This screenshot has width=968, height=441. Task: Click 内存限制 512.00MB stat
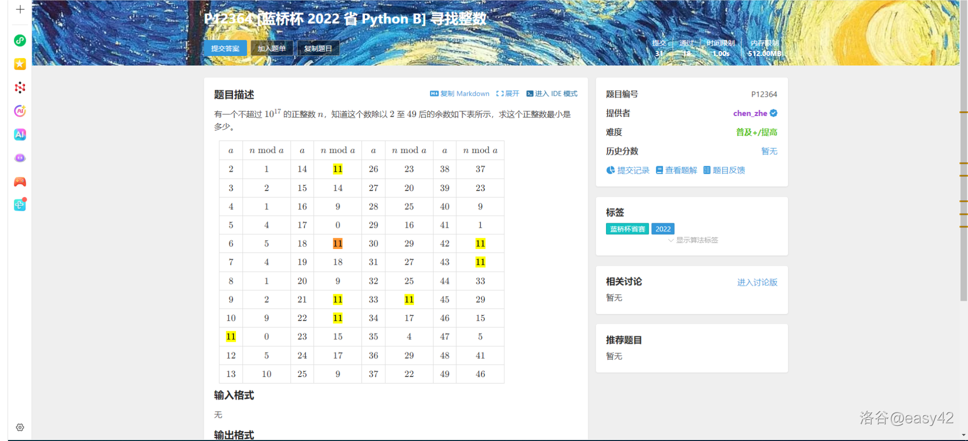click(x=765, y=48)
